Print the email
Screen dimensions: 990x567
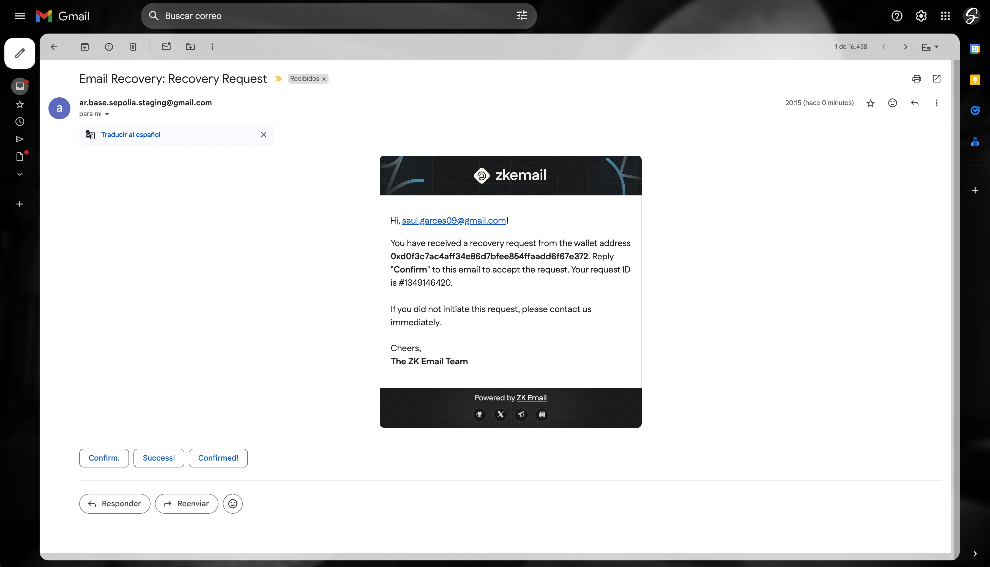click(917, 79)
